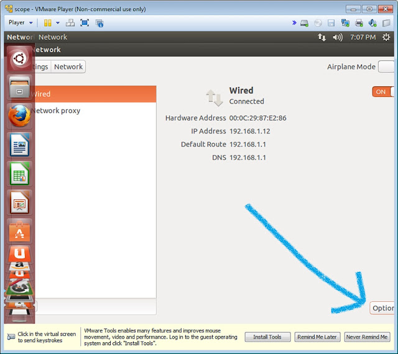This screenshot has width=398, height=354.
Task: Enter full screen mode via the toolbar icon
Action: click(85, 23)
